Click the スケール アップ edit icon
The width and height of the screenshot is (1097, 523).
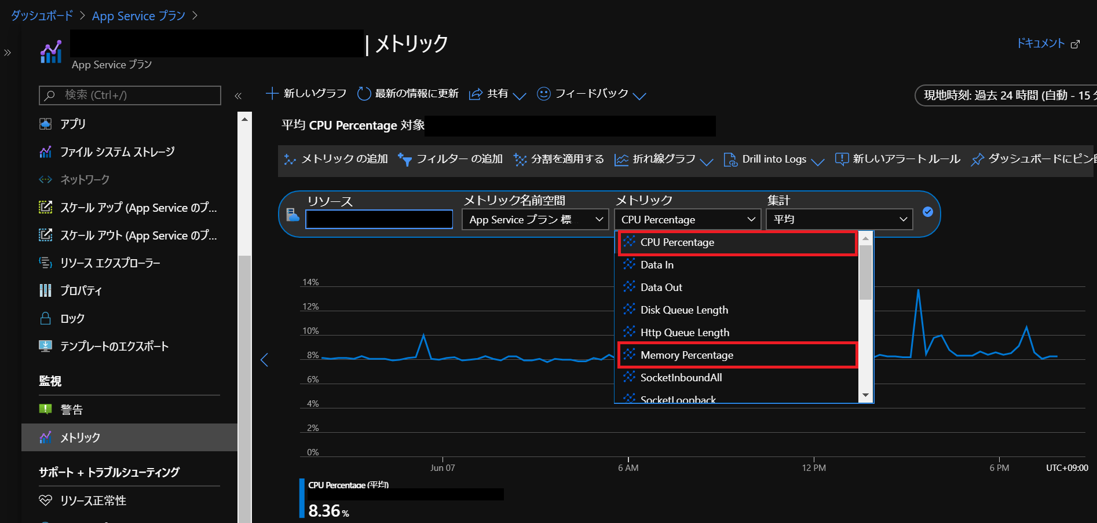click(x=45, y=207)
